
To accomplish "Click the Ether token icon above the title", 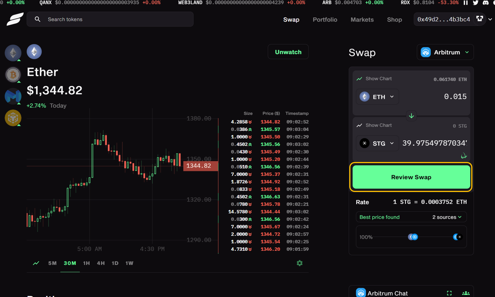I will pyautogui.click(x=34, y=52).
